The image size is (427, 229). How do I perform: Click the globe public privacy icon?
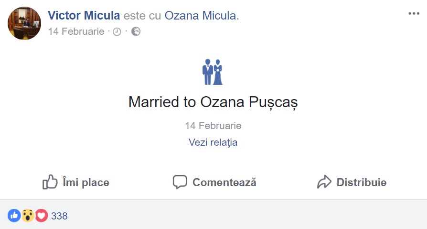tap(136, 31)
